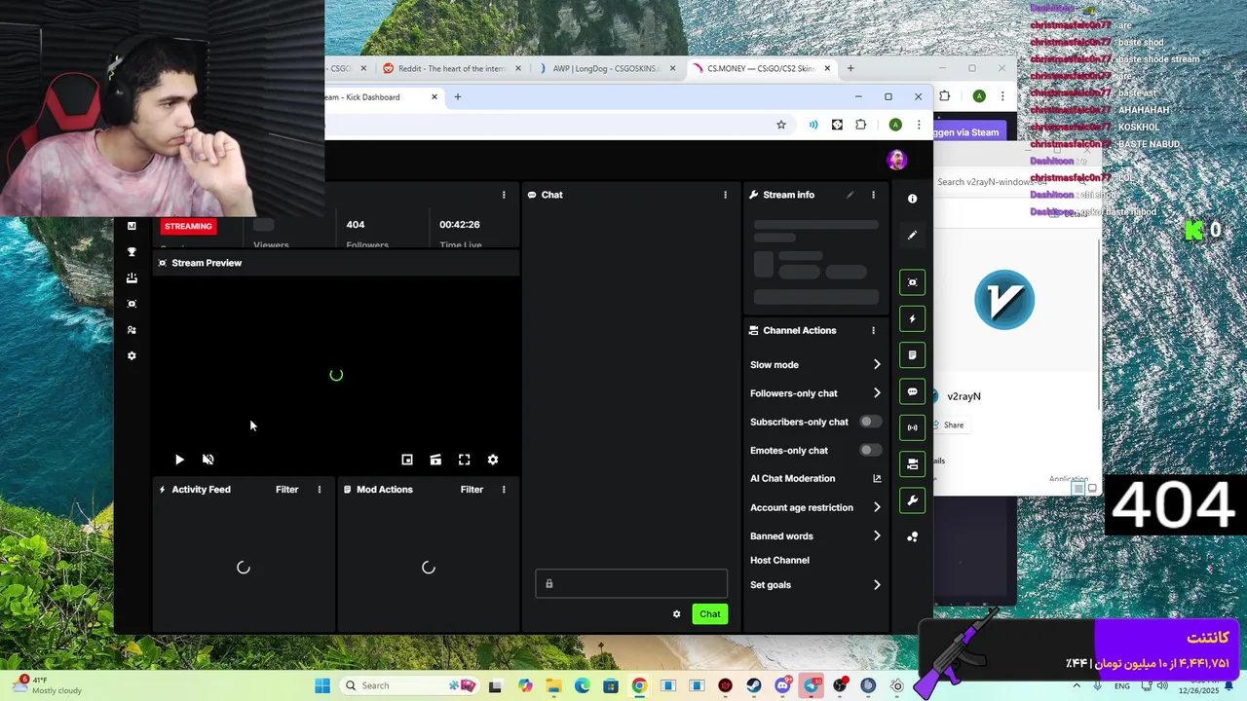1247x701 pixels.
Task: Open new tab in Kick browser window
Action: pos(457,96)
